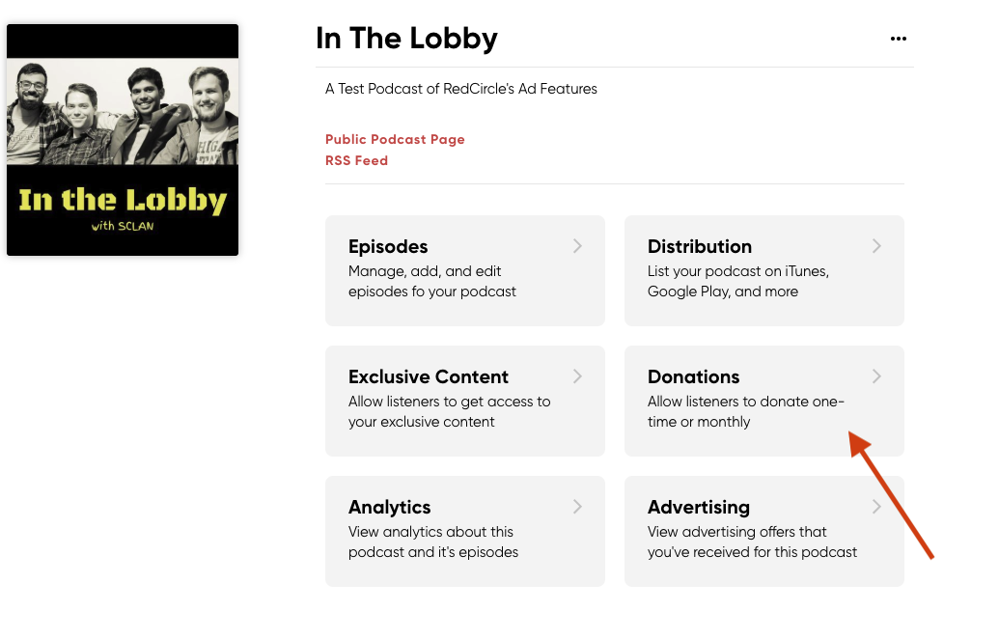The height and width of the screenshot is (639, 999).
Task: Click the In the Lobby cover artwork
Action: pos(123,140)
